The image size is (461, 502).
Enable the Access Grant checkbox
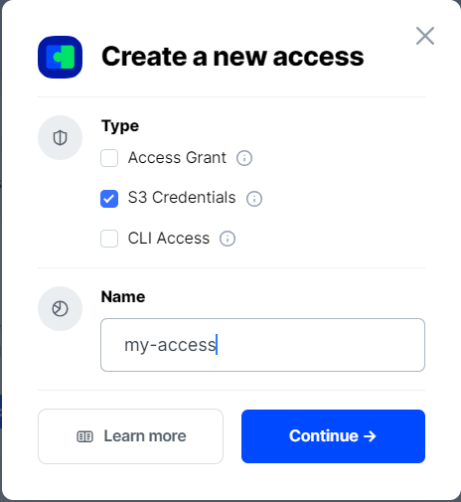(109, 158)
